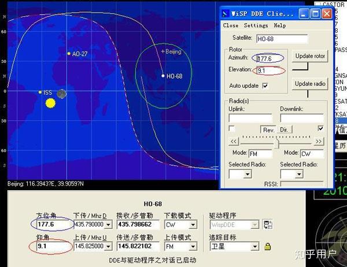Click the Dir. button
Screen dimensions: 347x267
(285, 129)
